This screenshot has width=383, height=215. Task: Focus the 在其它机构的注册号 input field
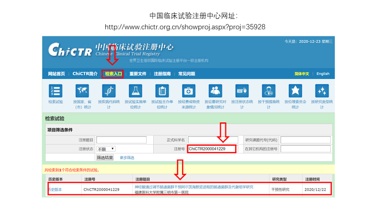[305, 149]
